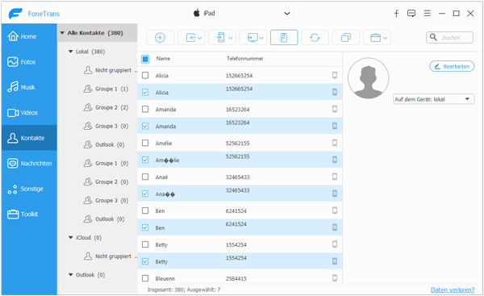Select Groupe 1 (1) group
The height and width of the screenshot is (296, 484).
click(x=106, y=89)
